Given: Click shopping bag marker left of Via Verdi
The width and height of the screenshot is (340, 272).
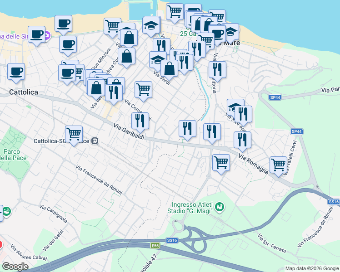Looking at the screenshot, I should pos(127,58).
